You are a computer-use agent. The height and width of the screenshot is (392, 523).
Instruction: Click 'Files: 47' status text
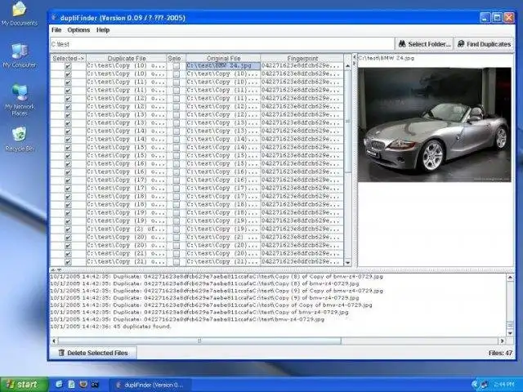[500, 353]
